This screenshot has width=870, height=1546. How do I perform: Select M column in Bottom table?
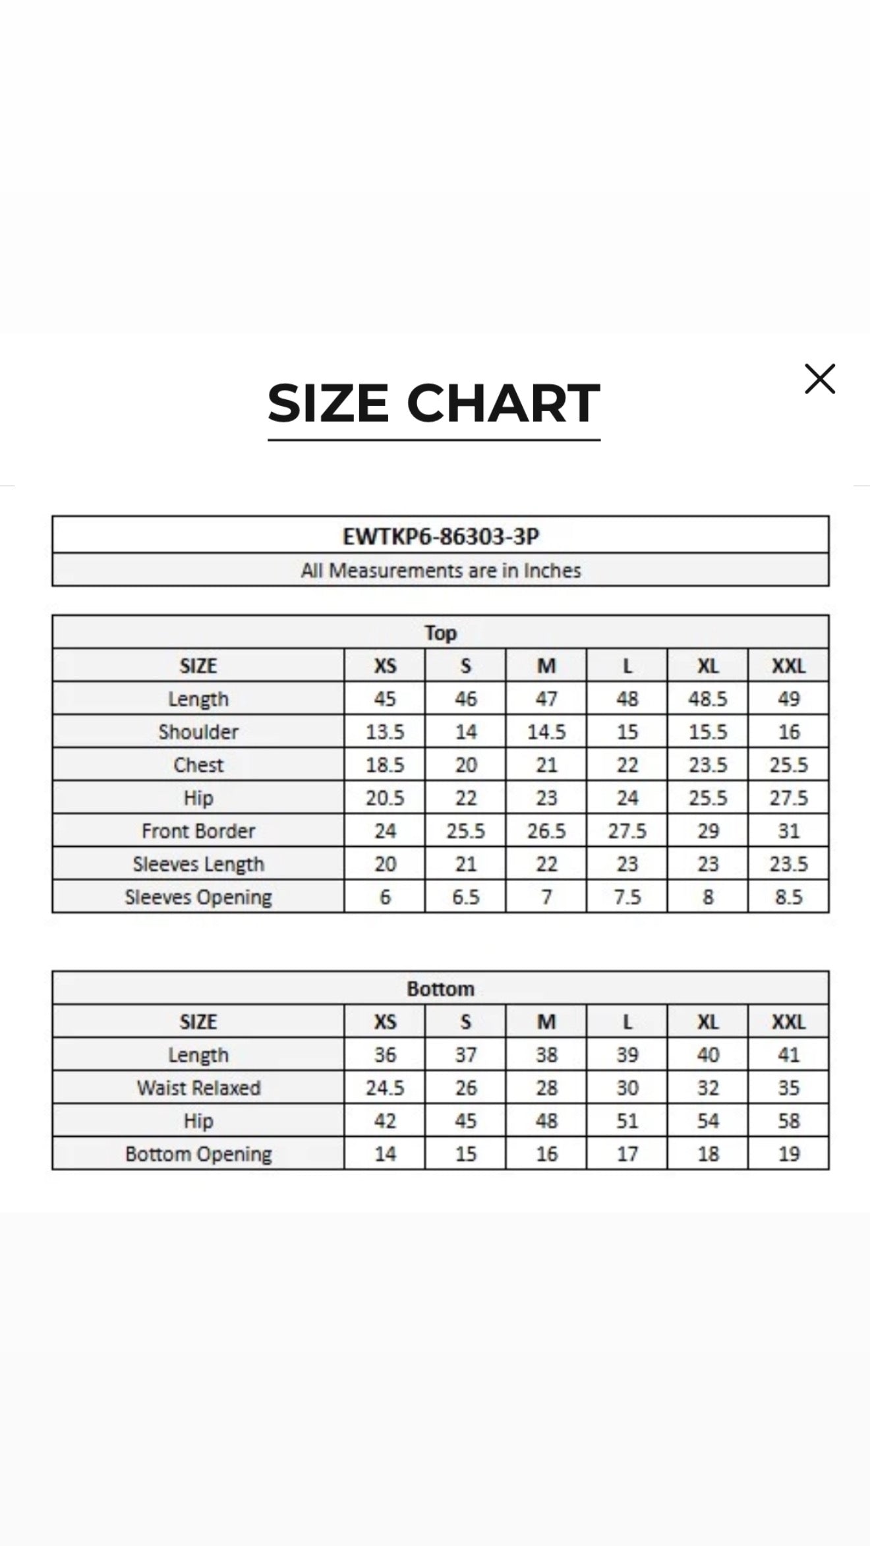click(546, 1021)
